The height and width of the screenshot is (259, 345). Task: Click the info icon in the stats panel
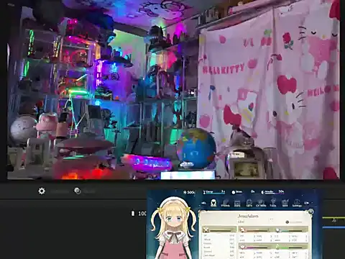(287, 222)
